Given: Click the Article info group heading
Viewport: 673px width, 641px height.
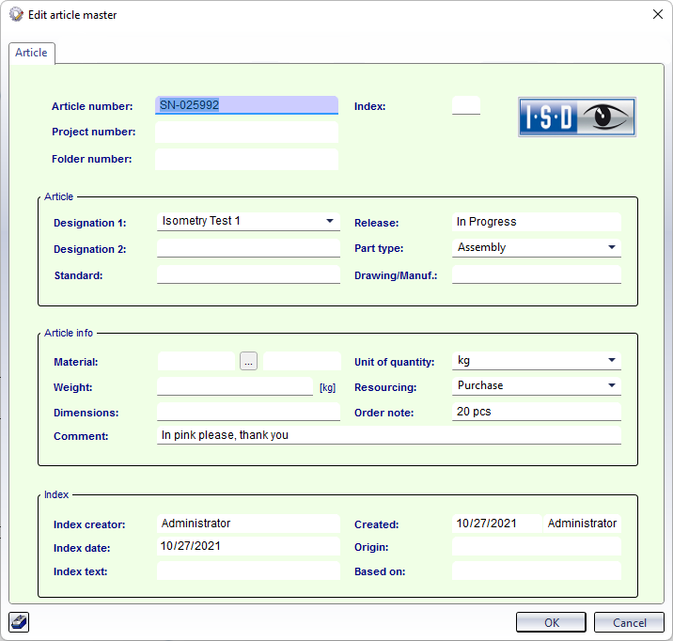Looking at the screenshot, I should point(69,333).
